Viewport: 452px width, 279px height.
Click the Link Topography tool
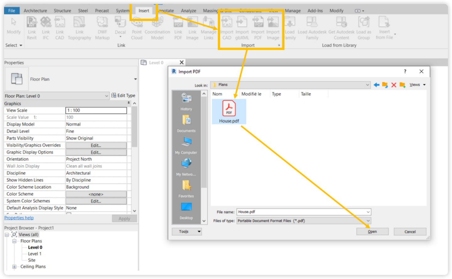[79, 28]
